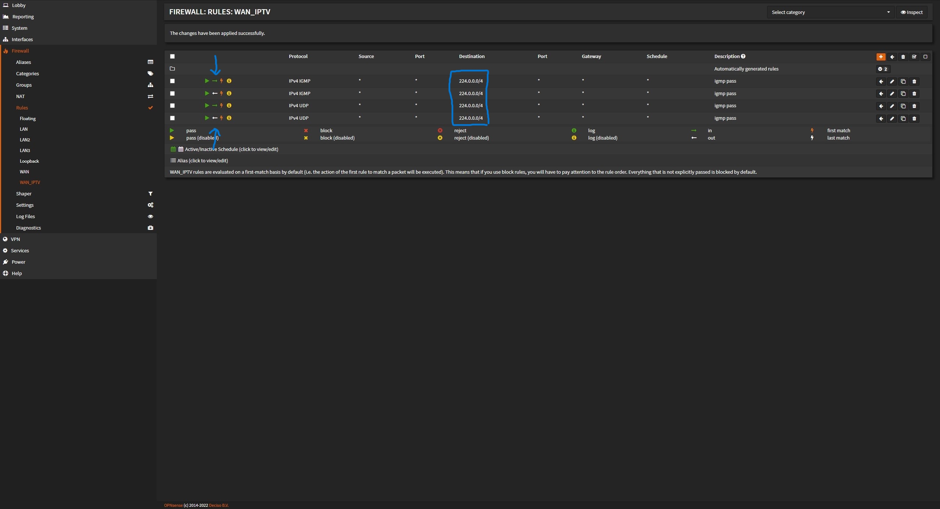Expand the VPN sidebar menu

tap(15, 239)
